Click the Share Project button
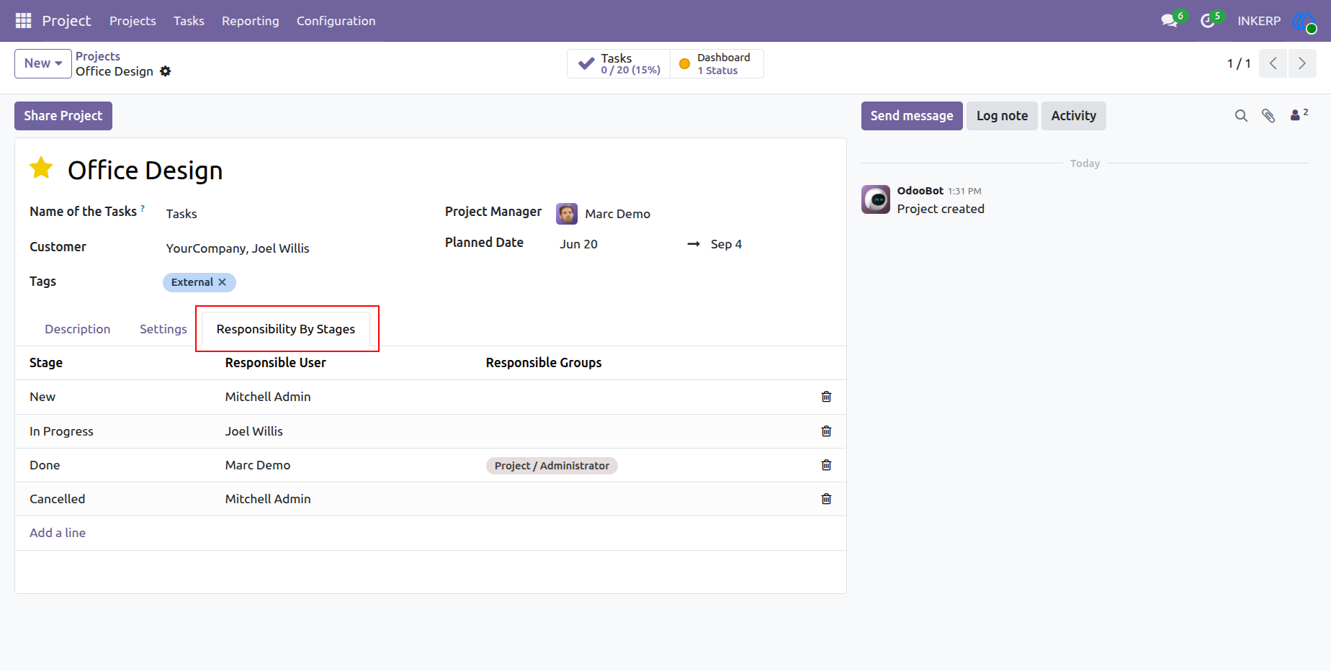This screenshot has height=671, width=1331. pyautogui.click(x=63, y=116)
